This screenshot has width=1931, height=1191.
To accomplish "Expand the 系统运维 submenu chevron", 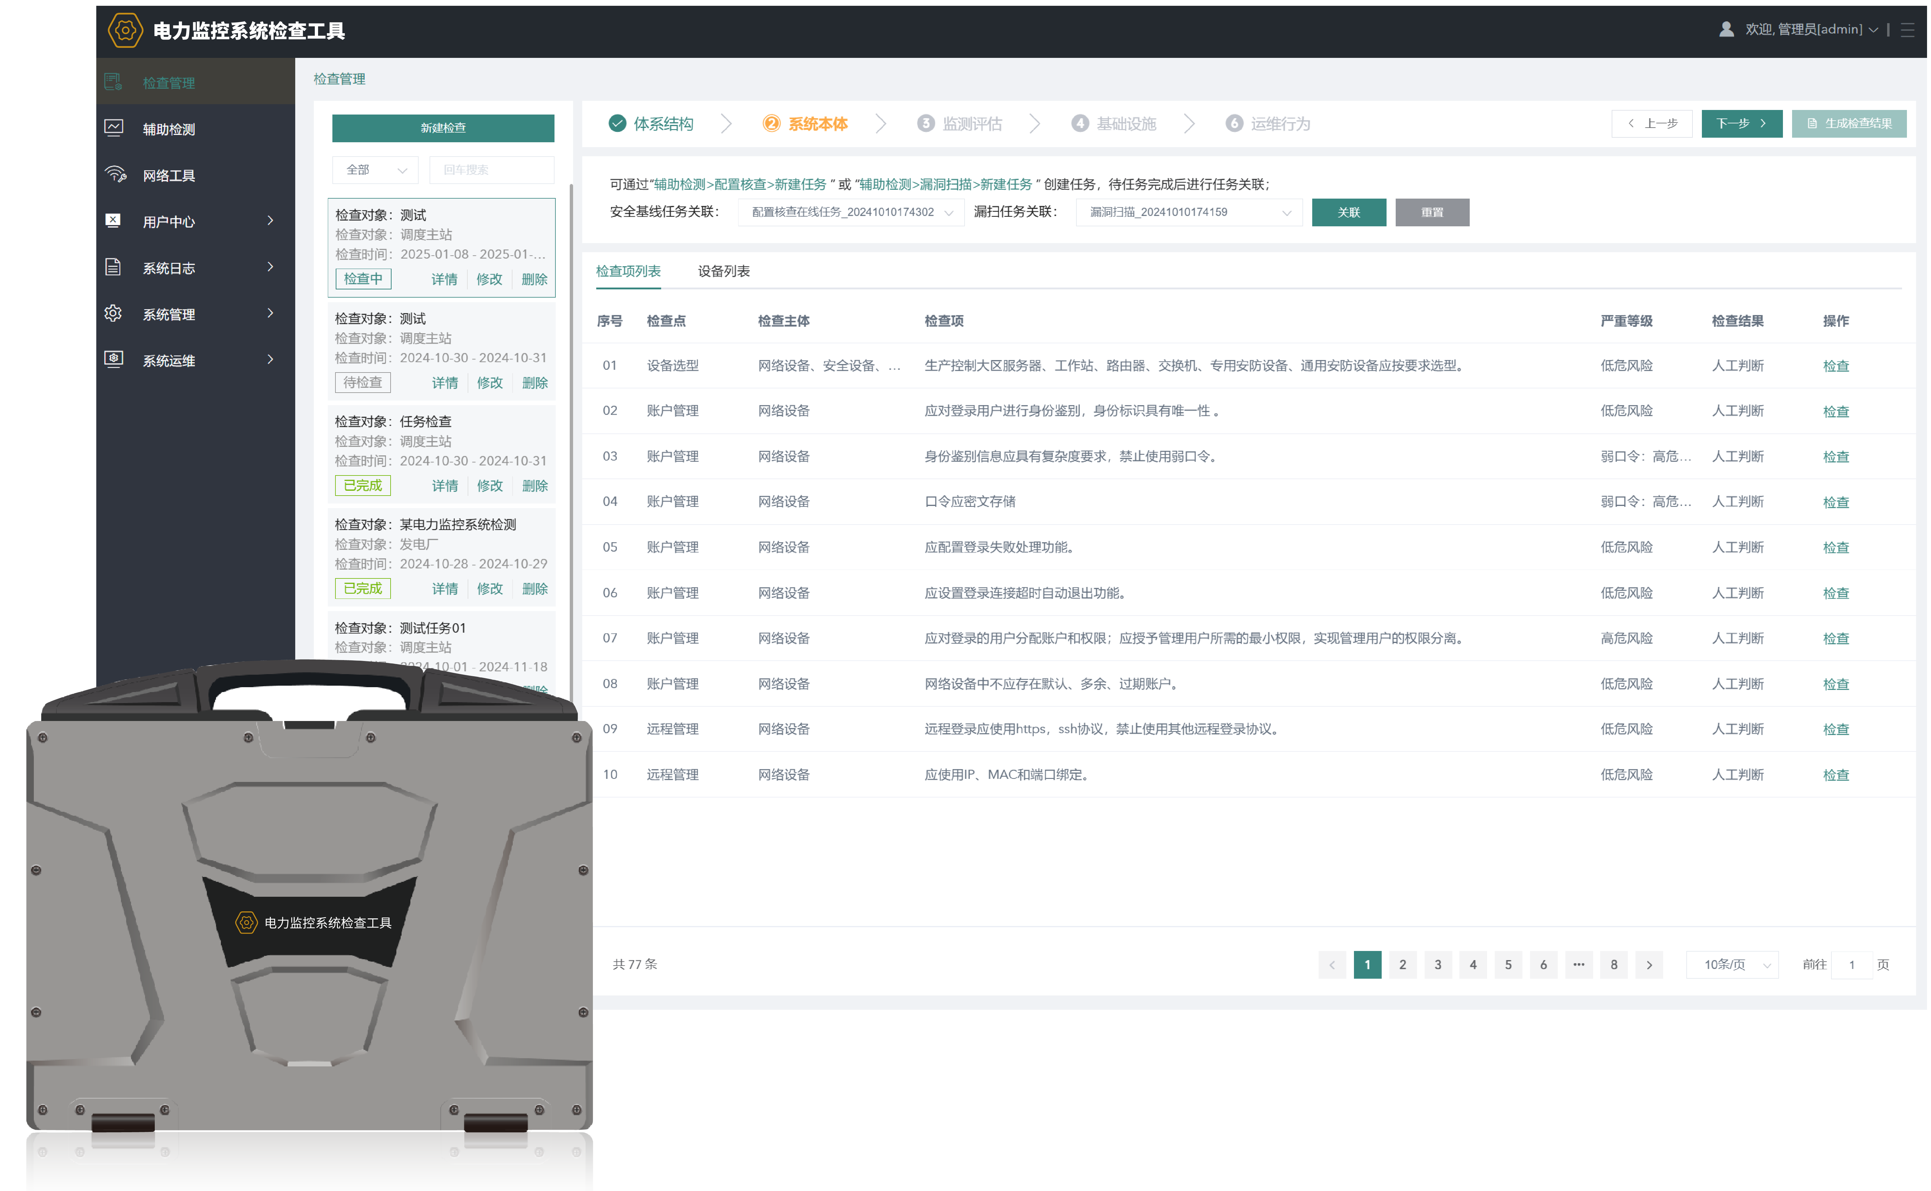I will click(x=270, y=359).
